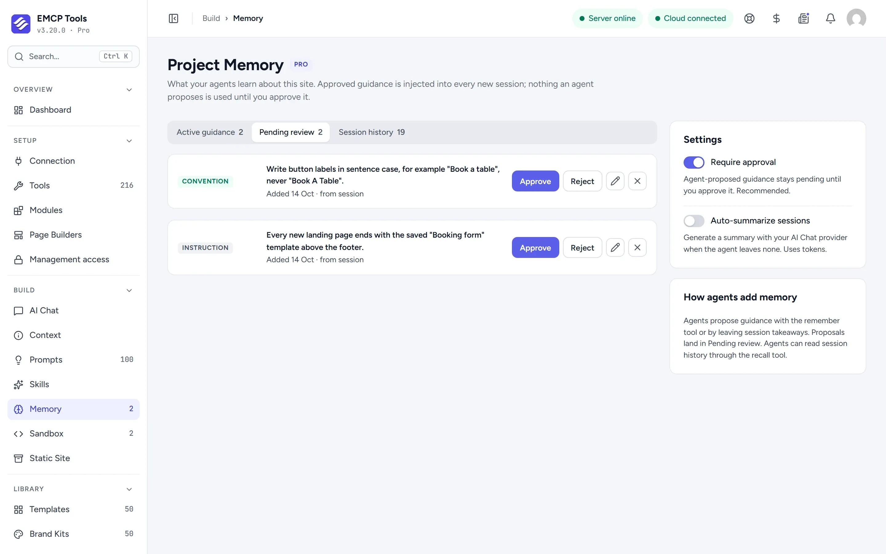This screenshot has height=554, width=886.
Task: Open Page Builders
Action: [73, 235]
